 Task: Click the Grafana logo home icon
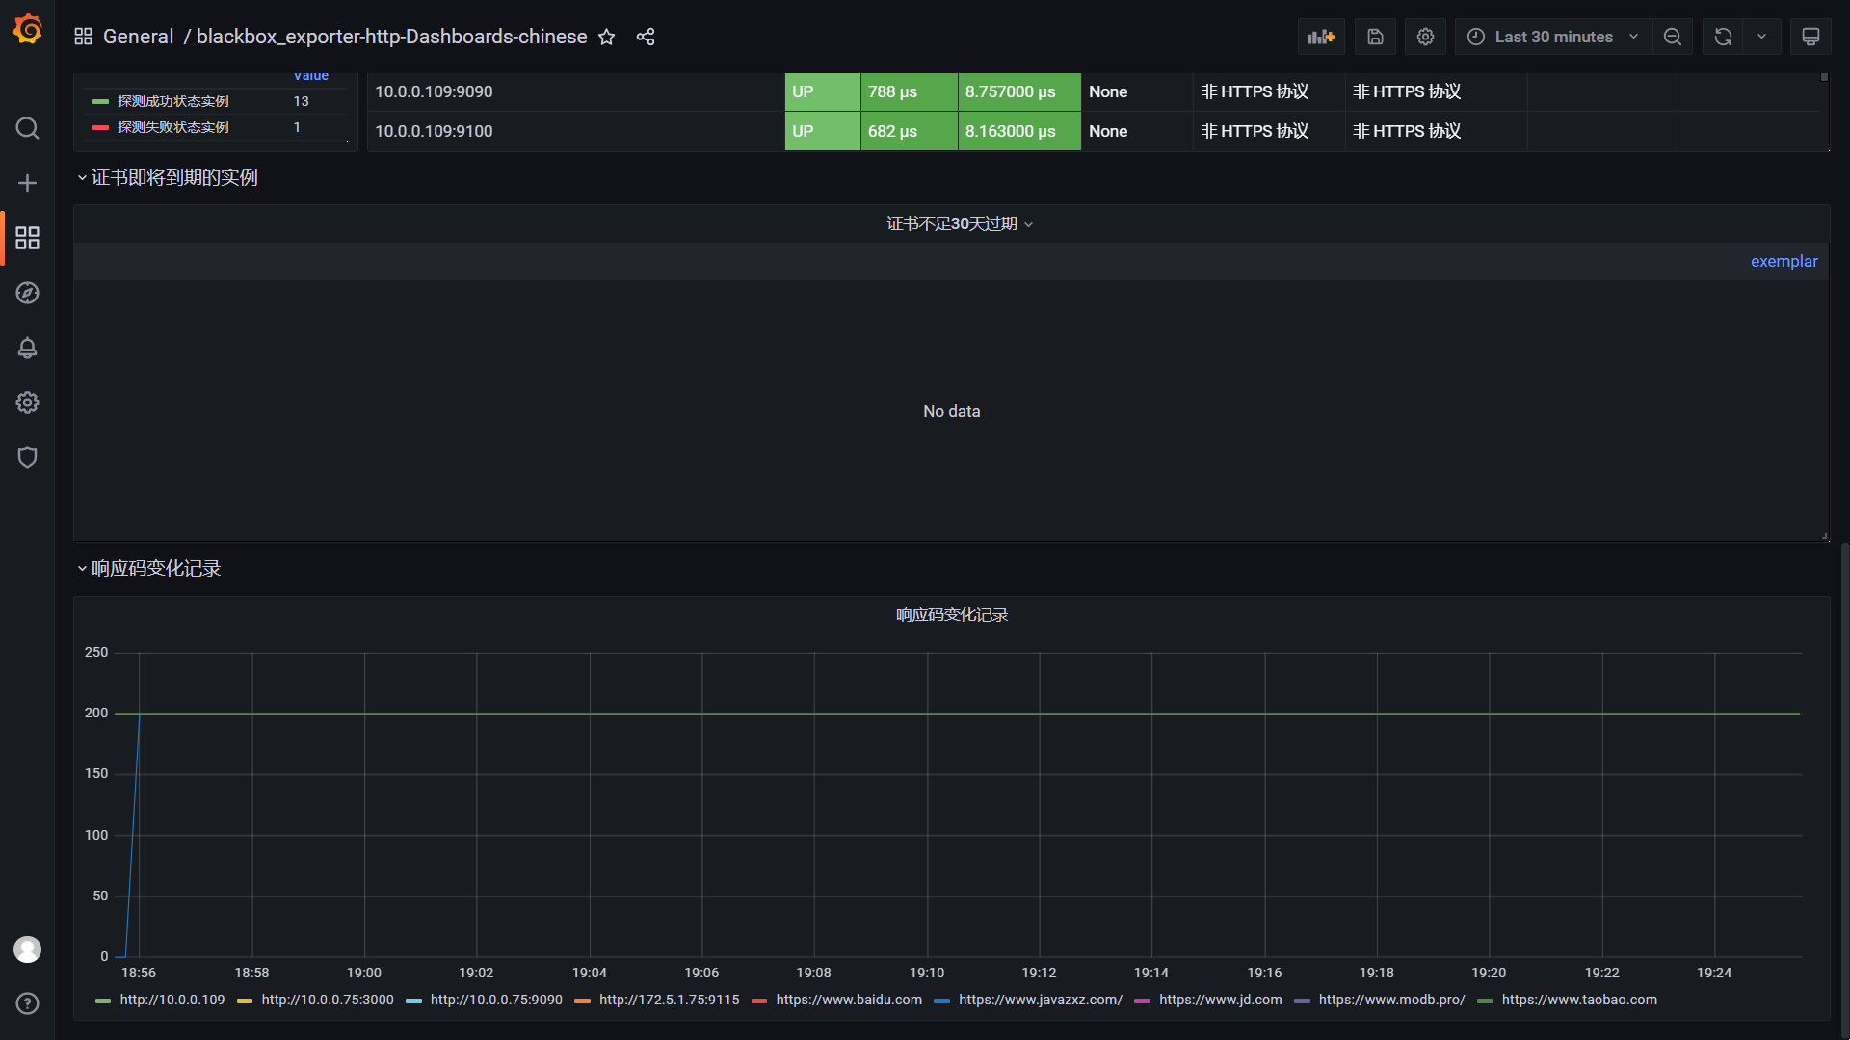[x=27, y=30]
